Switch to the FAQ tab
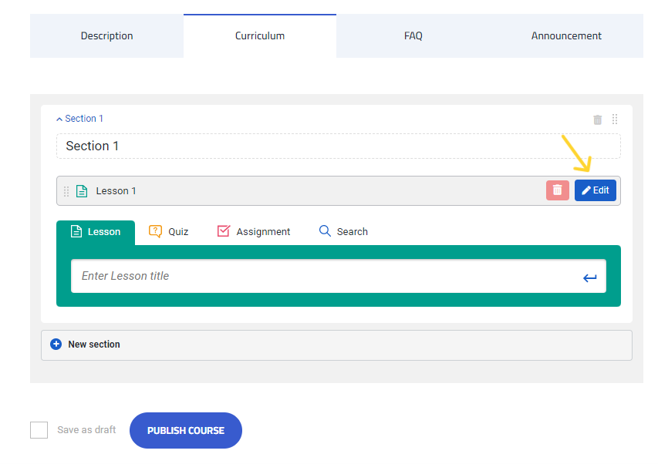This screenshot has height=464, width=658. coord(413,35)
